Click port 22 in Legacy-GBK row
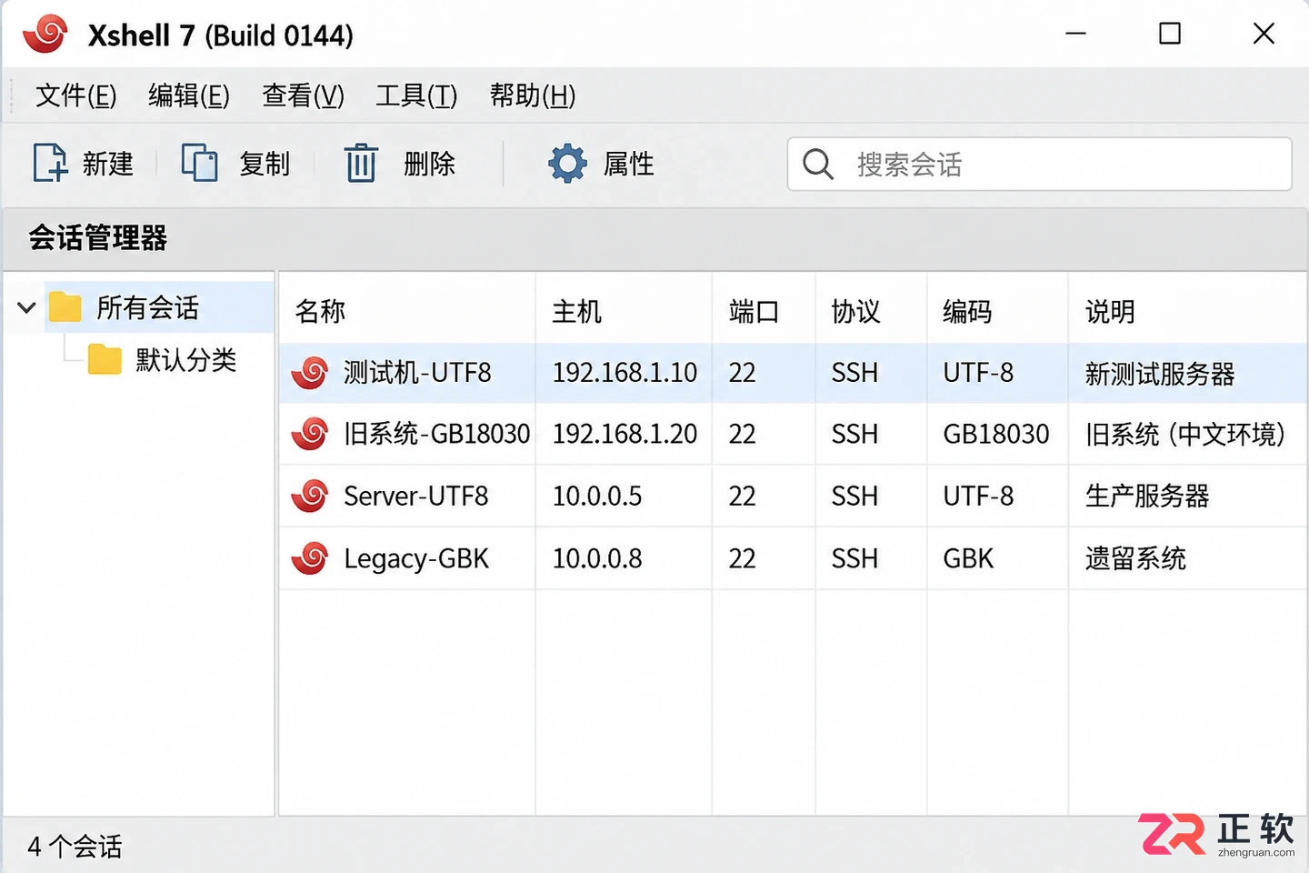The image size is (1309, 873). pyautogui.click(x=743, y=557)
